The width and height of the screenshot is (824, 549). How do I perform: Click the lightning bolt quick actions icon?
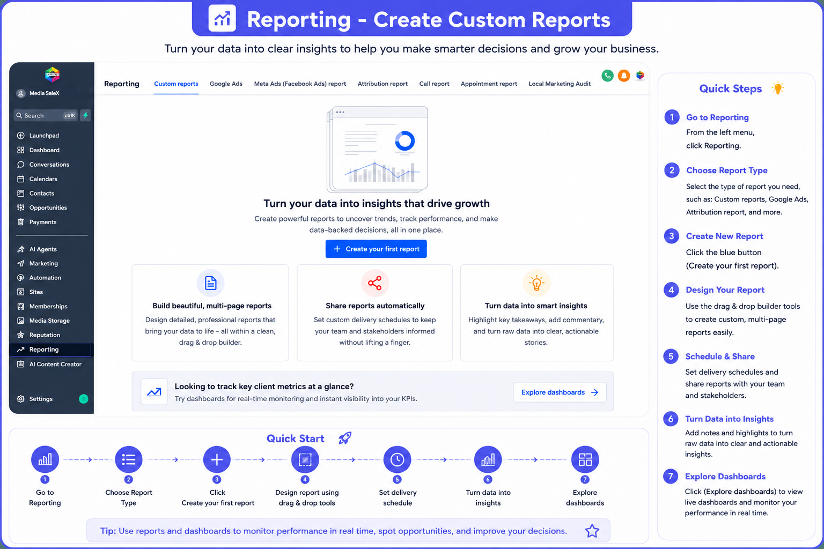85,115
